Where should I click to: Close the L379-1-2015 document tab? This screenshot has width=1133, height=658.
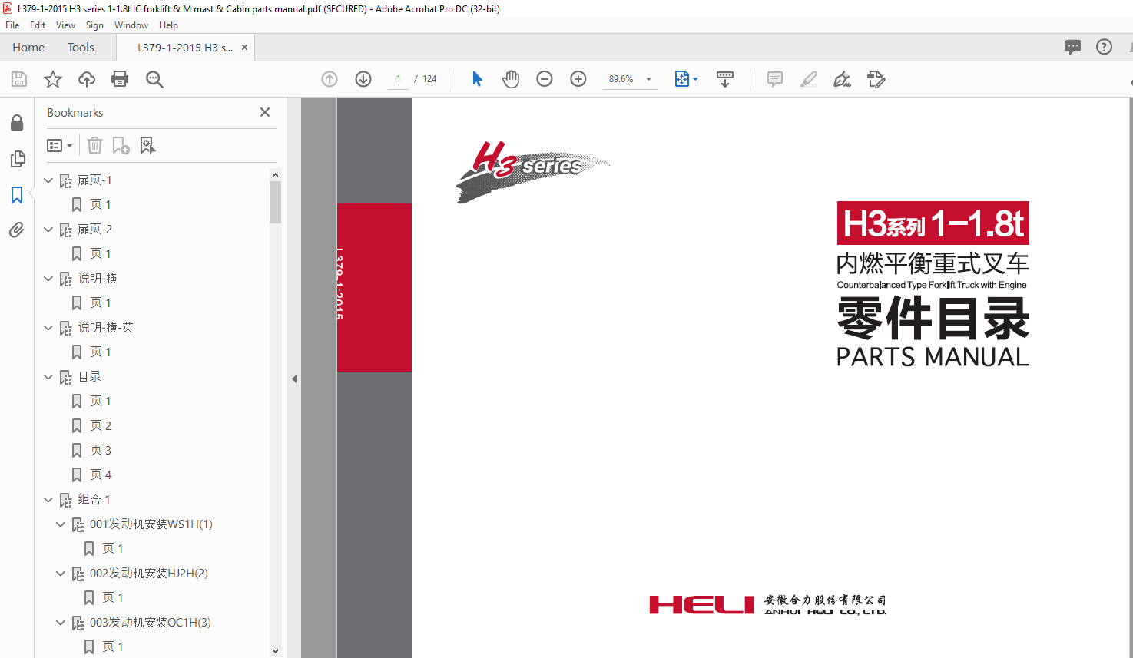click(x=244, y=48)
